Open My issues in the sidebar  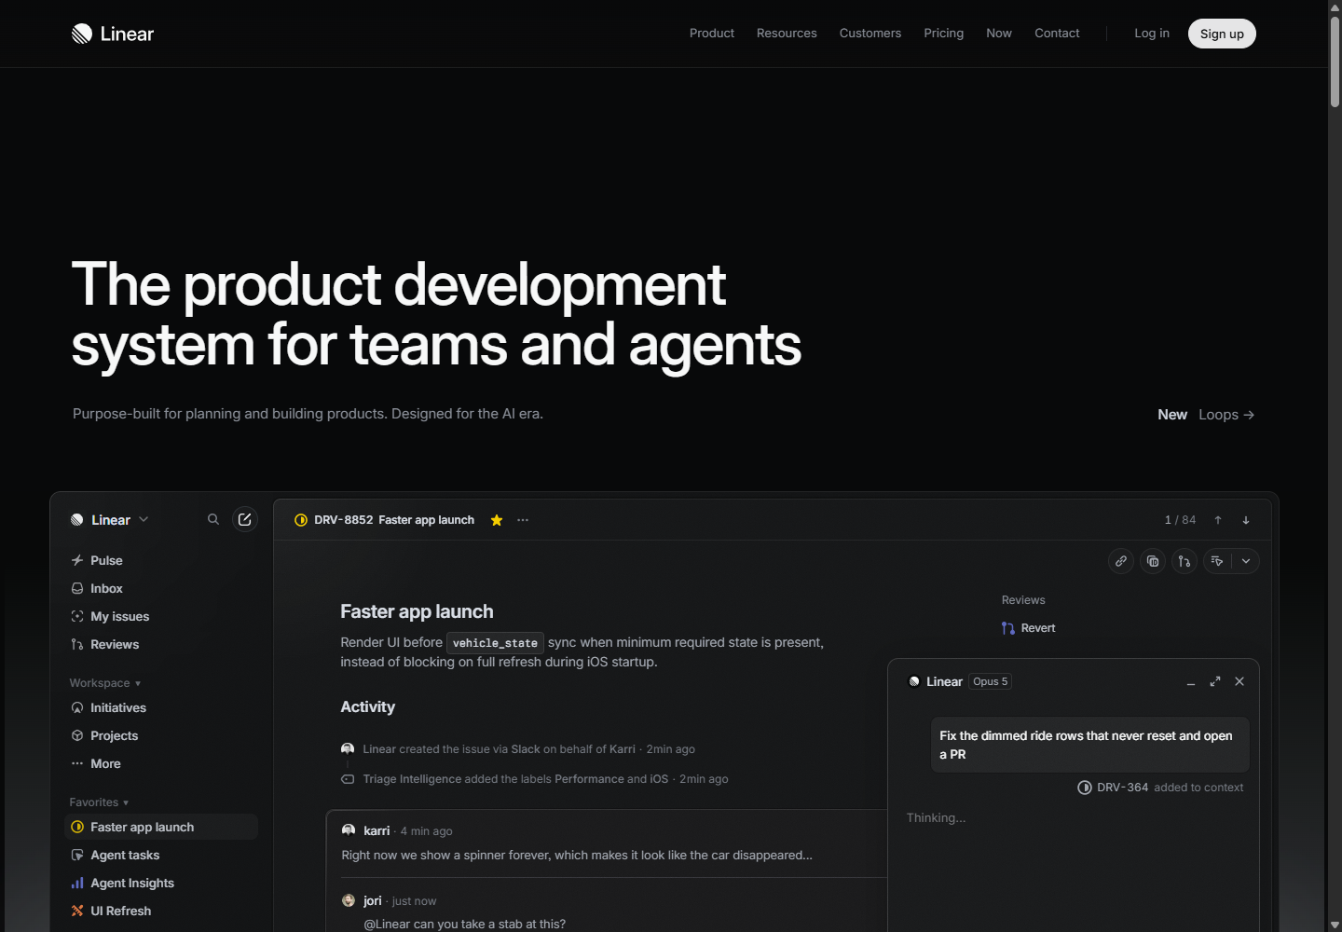point(161,616)
